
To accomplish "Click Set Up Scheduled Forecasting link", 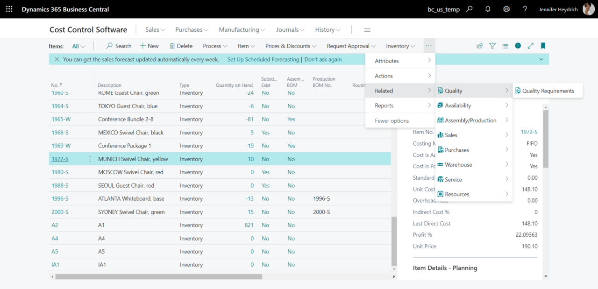I will tap(263, 59).
